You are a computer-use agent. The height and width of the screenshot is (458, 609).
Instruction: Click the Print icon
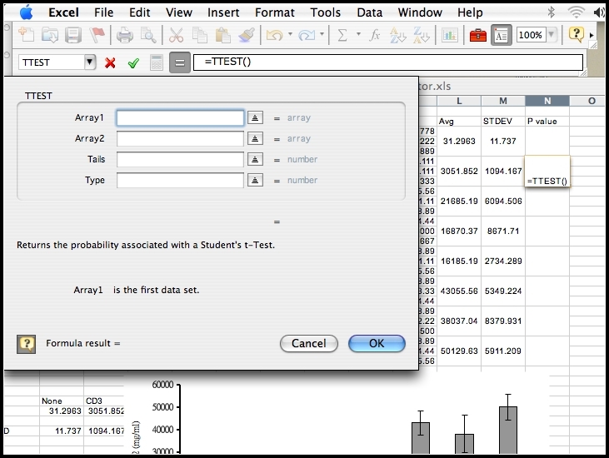click(x=125, y=35)
